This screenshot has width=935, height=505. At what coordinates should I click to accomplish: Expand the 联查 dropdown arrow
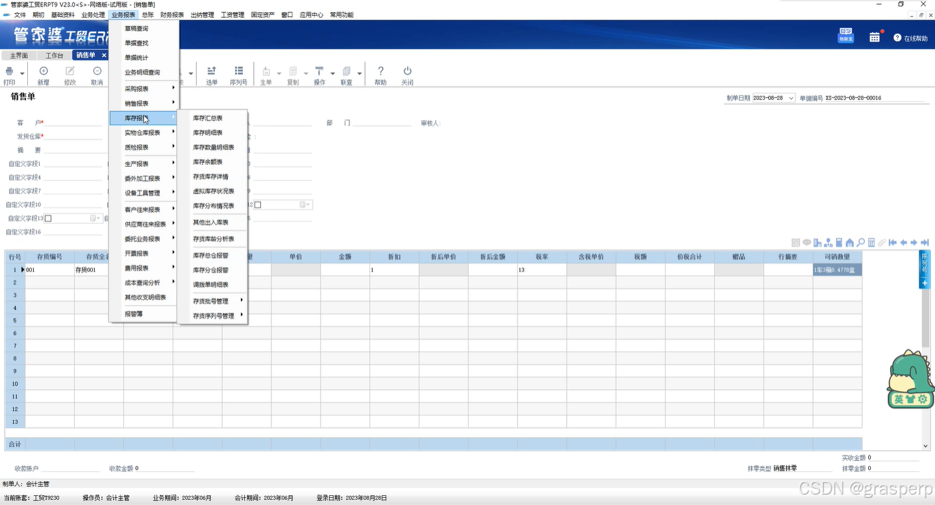(x=359, y=74)
